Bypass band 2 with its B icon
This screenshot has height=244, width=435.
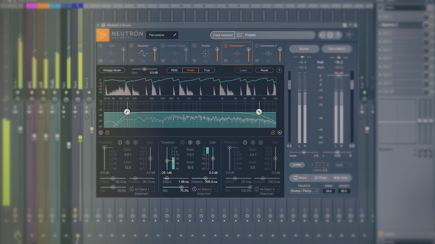[x=190, y=142]
